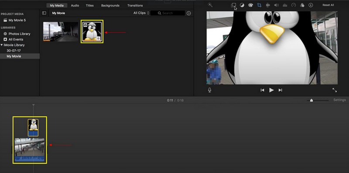Jump to the previous clip in viewer
349x173 pixels.
click(263, 90)
